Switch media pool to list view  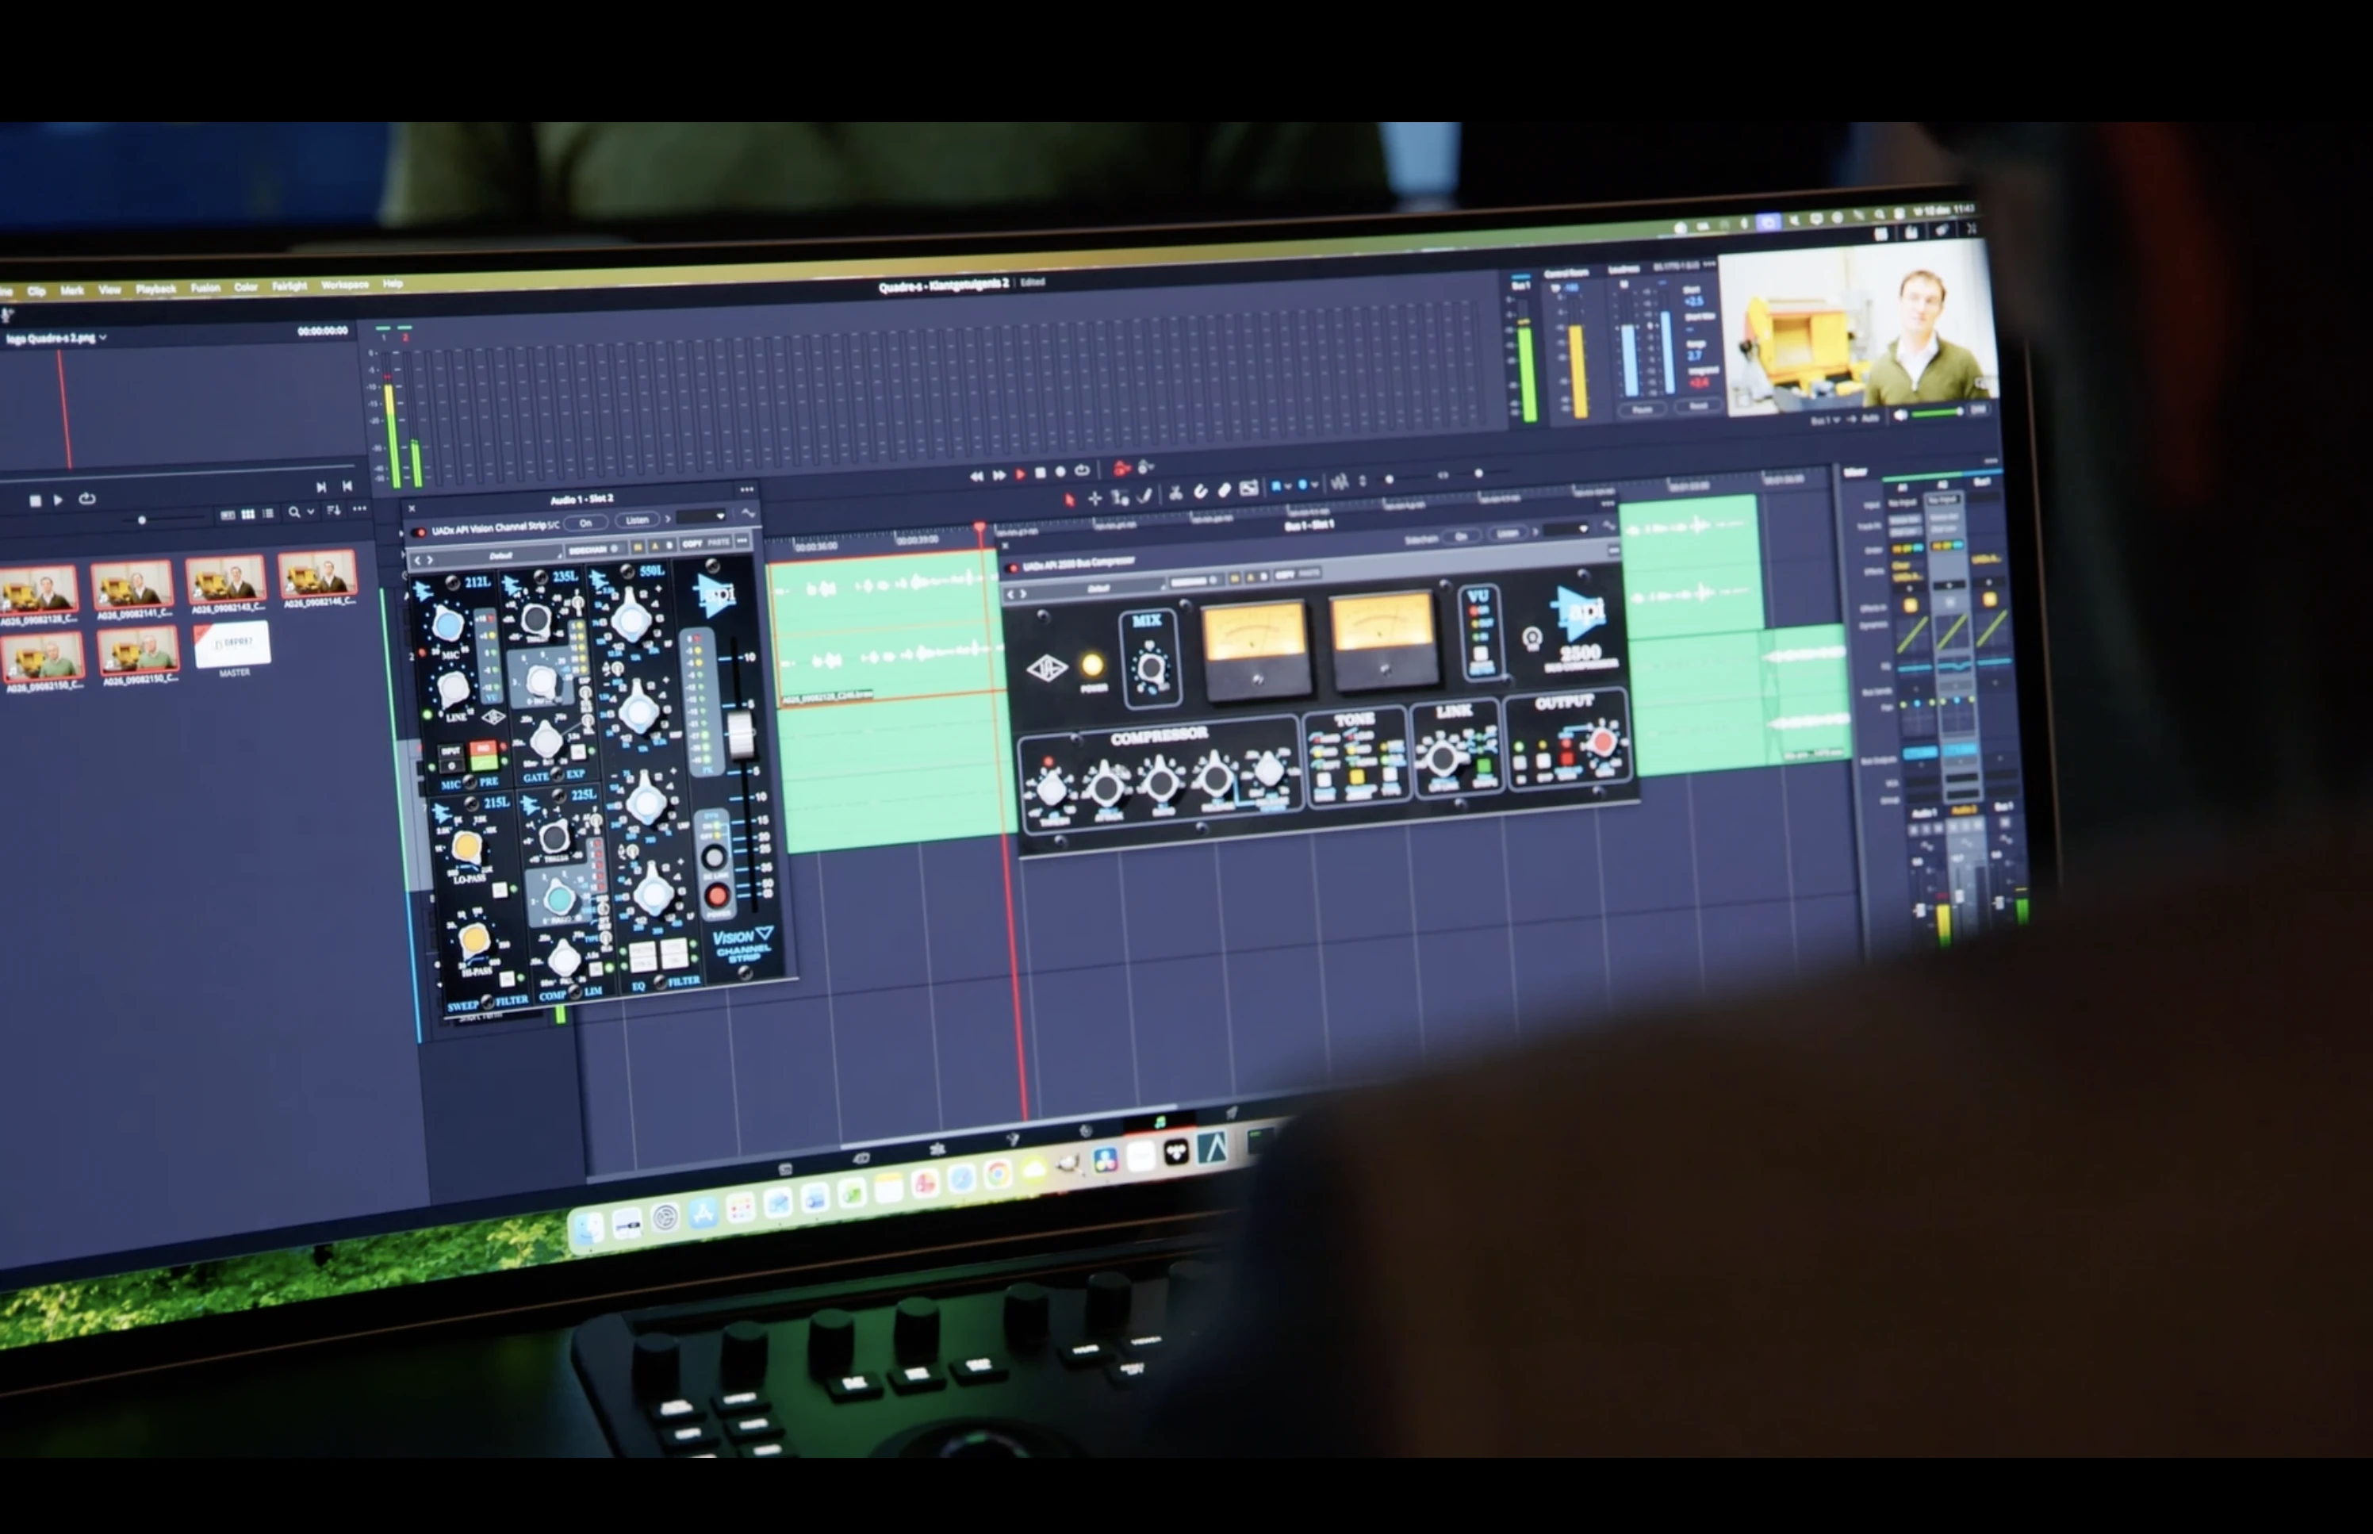coord(268,513)
